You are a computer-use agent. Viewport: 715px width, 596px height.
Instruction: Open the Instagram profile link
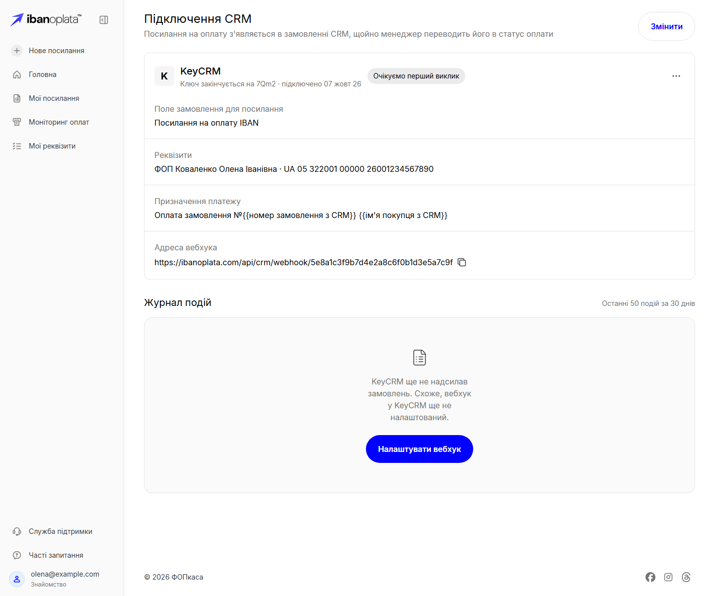668,577
